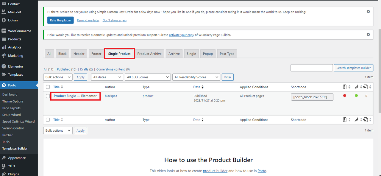Click product type link

pyautogui.click(x=148, y=96)
